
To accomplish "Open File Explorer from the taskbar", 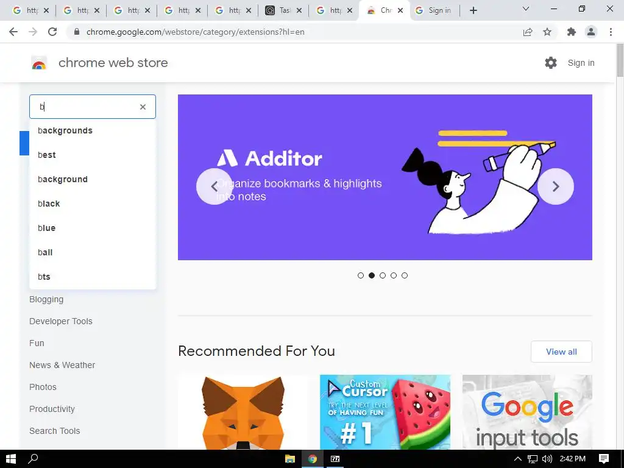I will tap(290, 459).
